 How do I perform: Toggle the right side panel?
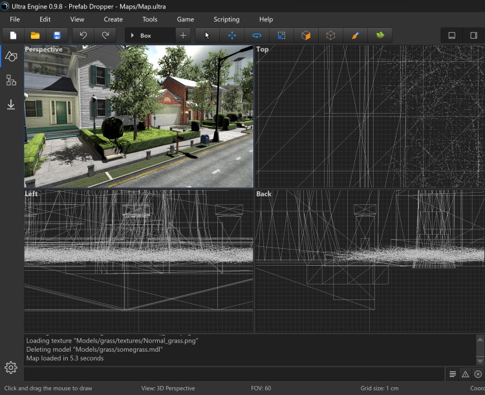[474, 36]
